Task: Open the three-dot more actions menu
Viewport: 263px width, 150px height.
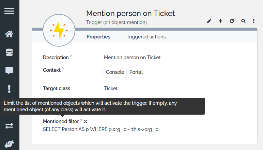Action: (x=254, y=21)
